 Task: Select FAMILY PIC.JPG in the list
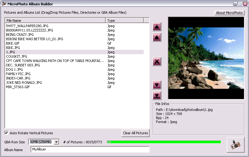pyautogui.click(x=75, y=74)
